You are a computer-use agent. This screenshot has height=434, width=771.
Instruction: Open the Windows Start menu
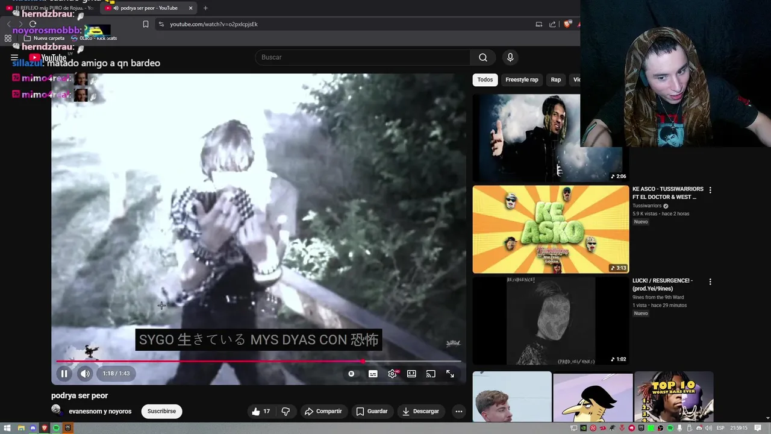7,428
